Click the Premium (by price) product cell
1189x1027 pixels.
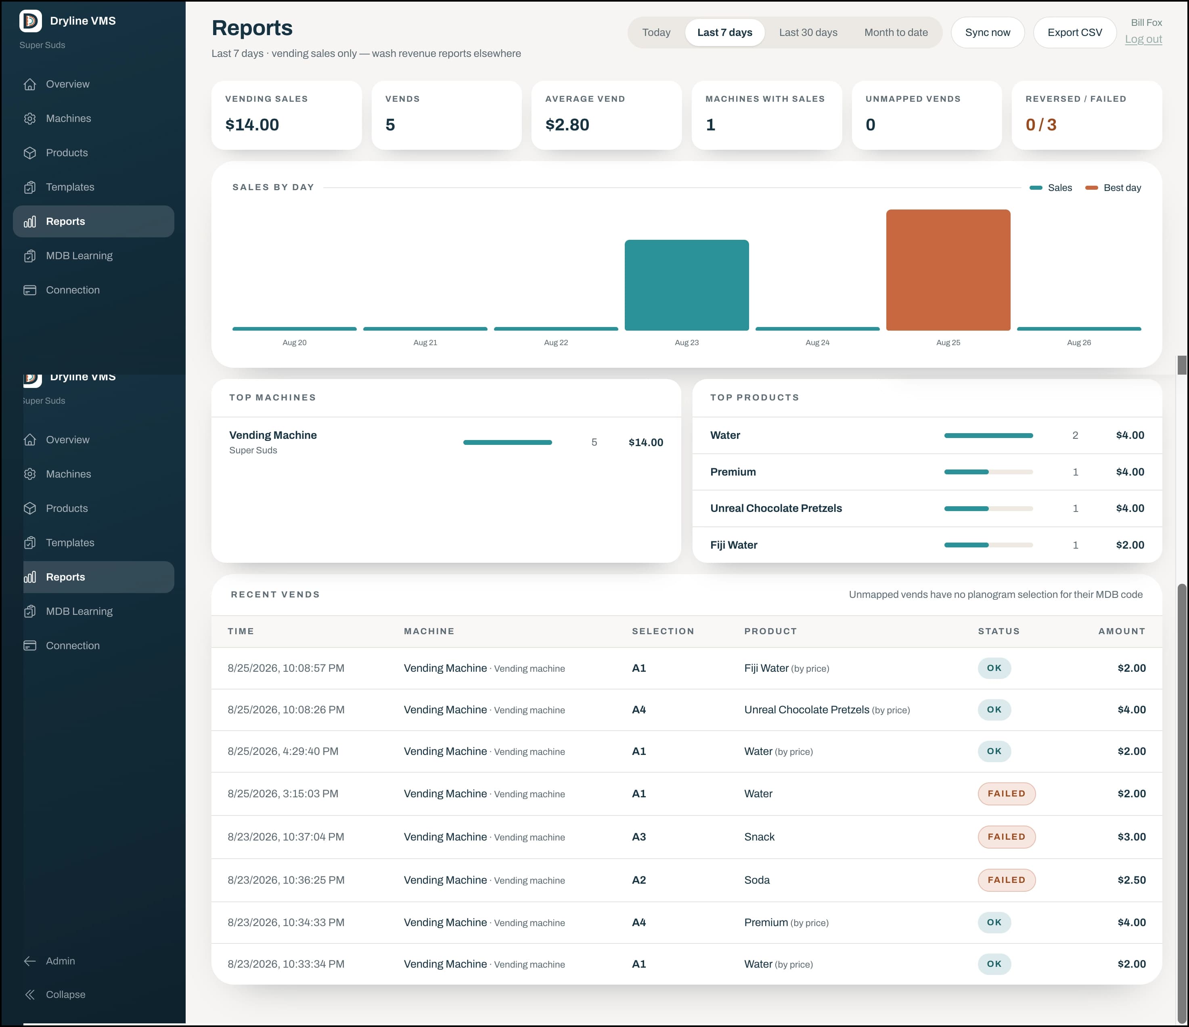pyautogui.click(x=786, y=922)
